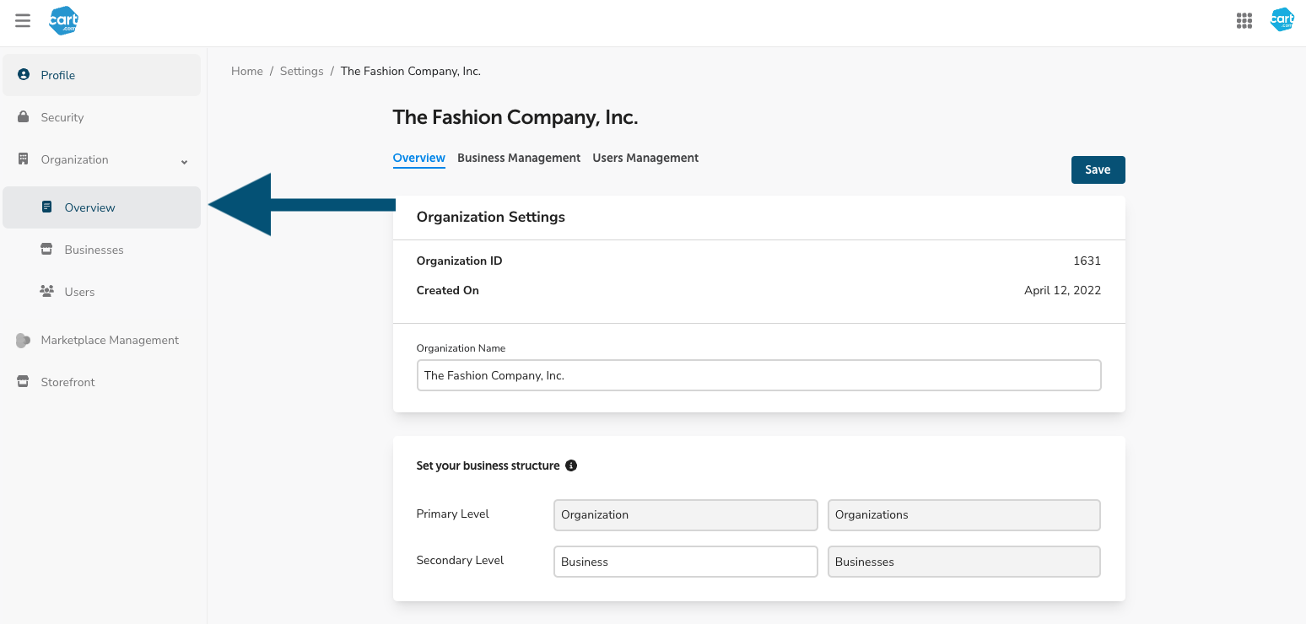
Task: Open the hamburger menu icon
Action: (23, 21)
